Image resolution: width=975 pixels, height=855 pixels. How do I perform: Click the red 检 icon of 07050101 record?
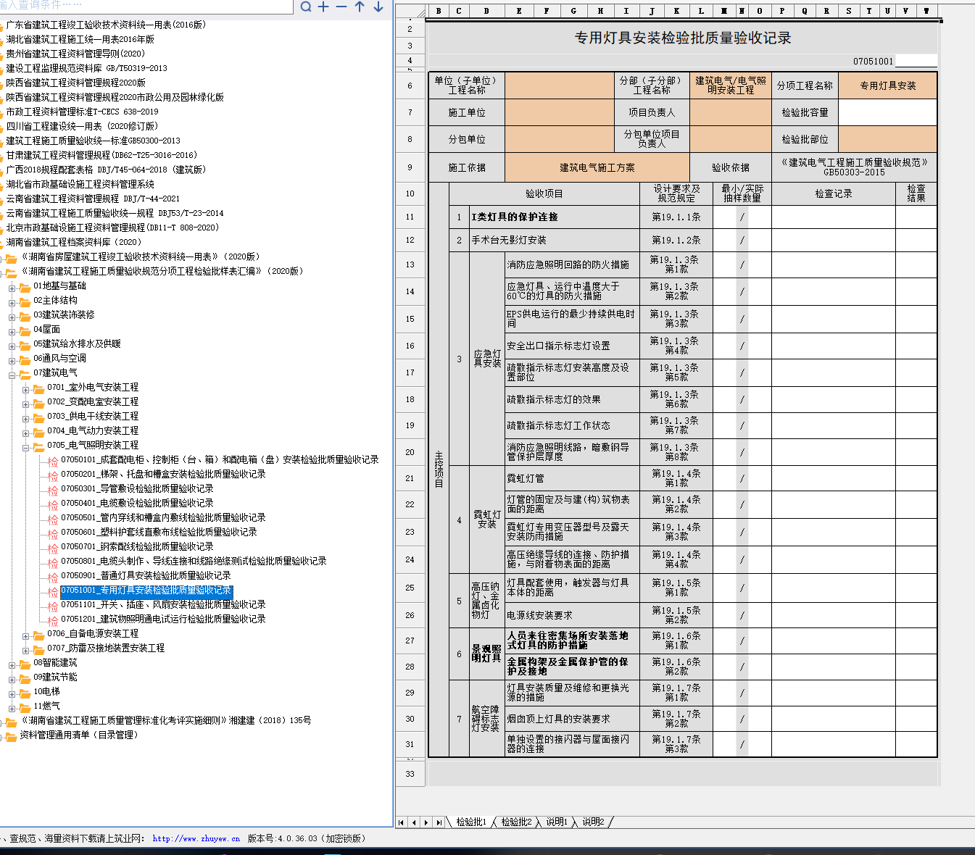click(53, 461)
